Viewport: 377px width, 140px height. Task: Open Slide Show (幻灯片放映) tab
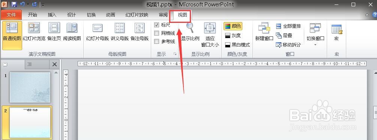137,15
